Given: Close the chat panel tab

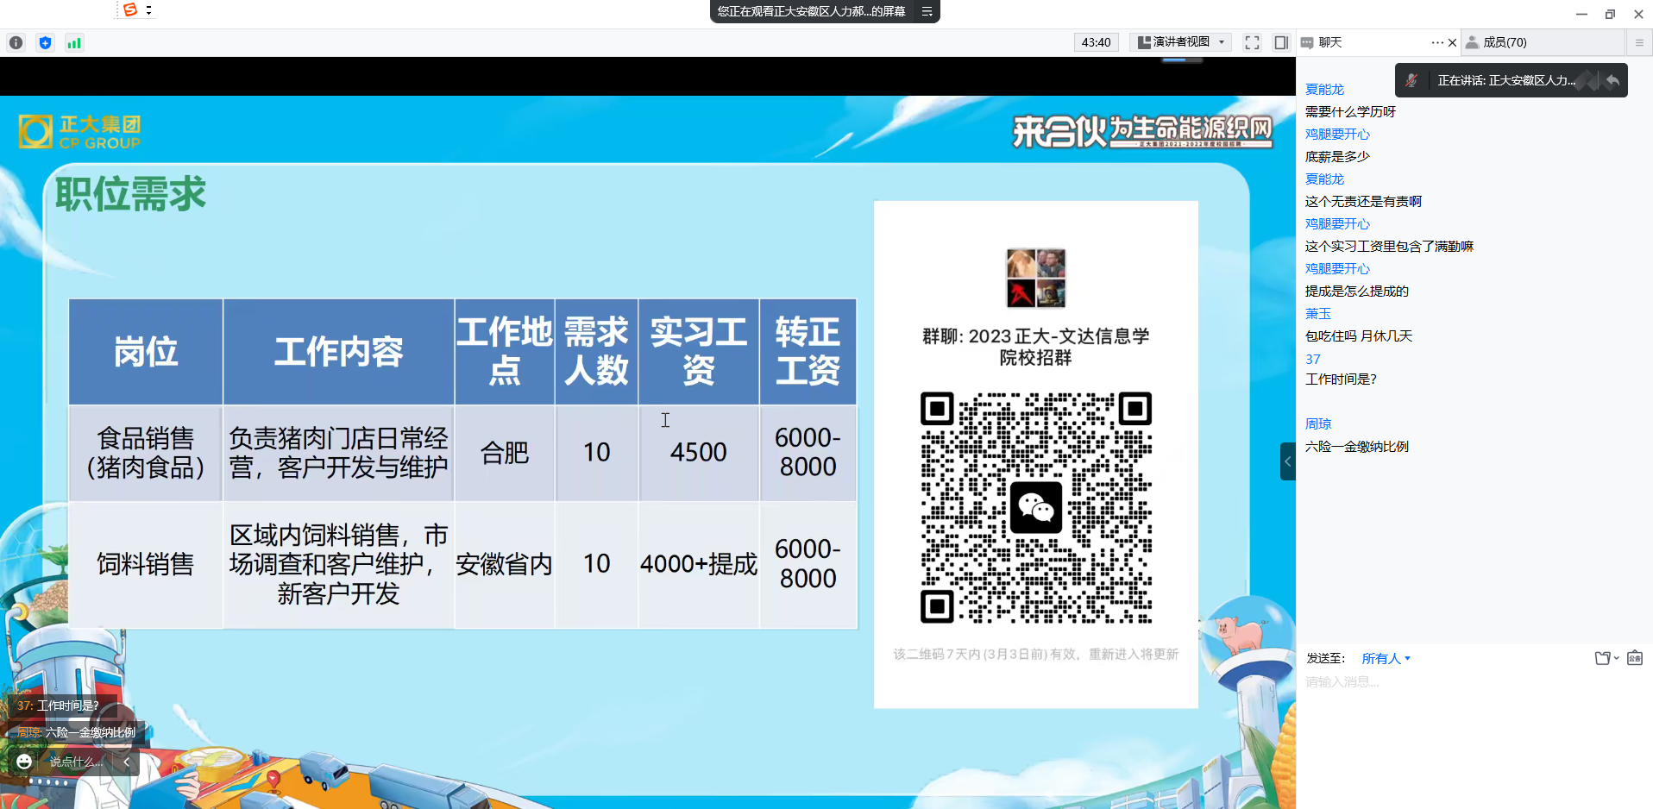Looking at the screenshot, I should (x=1452, y=42).
